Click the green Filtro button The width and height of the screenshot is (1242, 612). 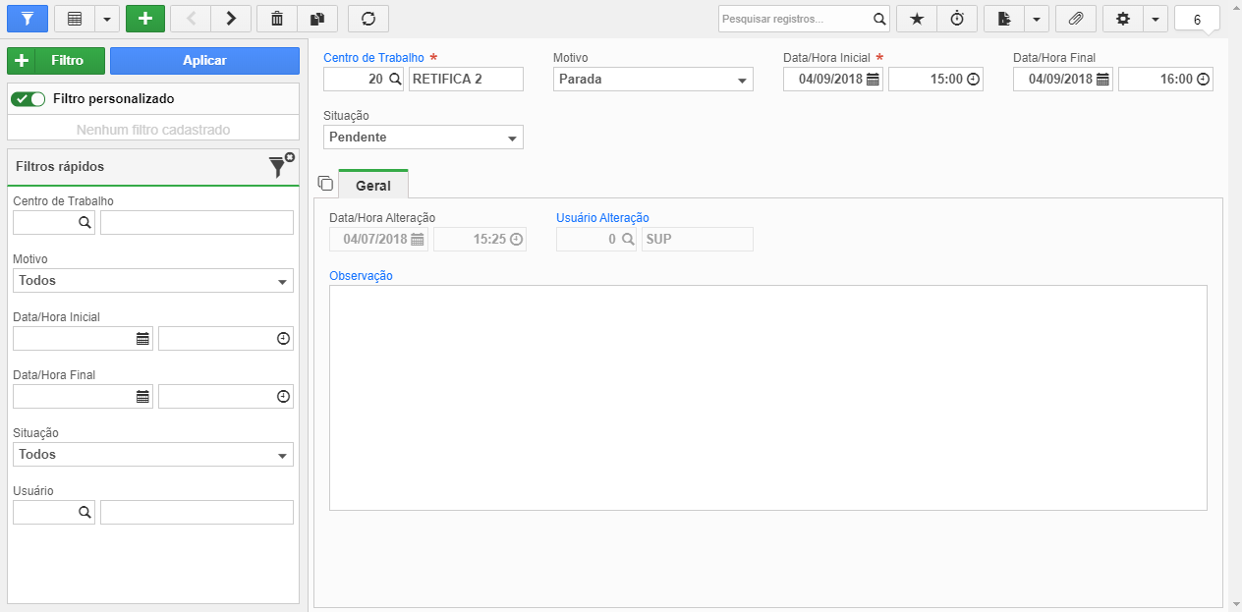(56, 61)
